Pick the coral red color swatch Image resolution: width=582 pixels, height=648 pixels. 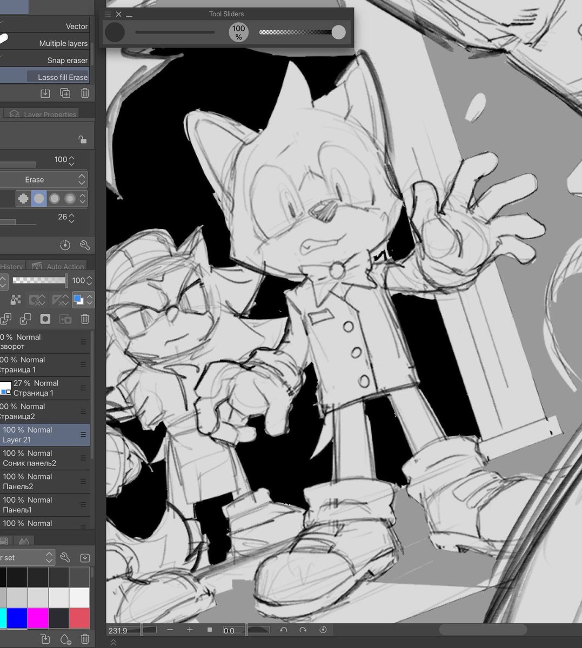coord(79,618)
